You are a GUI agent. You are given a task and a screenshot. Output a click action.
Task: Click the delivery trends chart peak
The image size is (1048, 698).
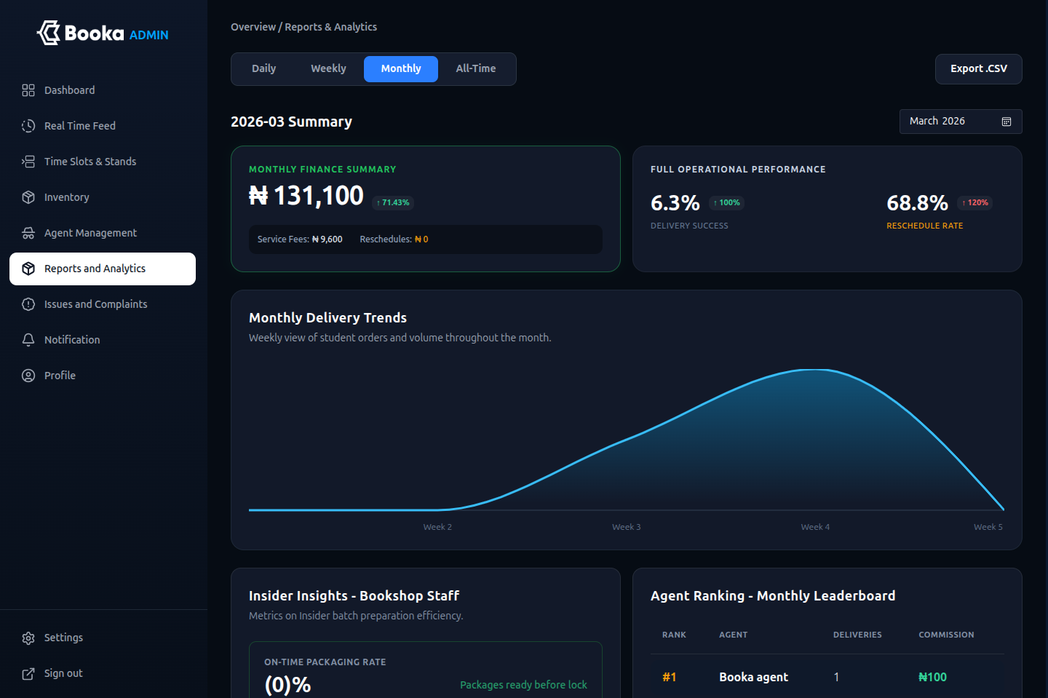click(815, 370)
